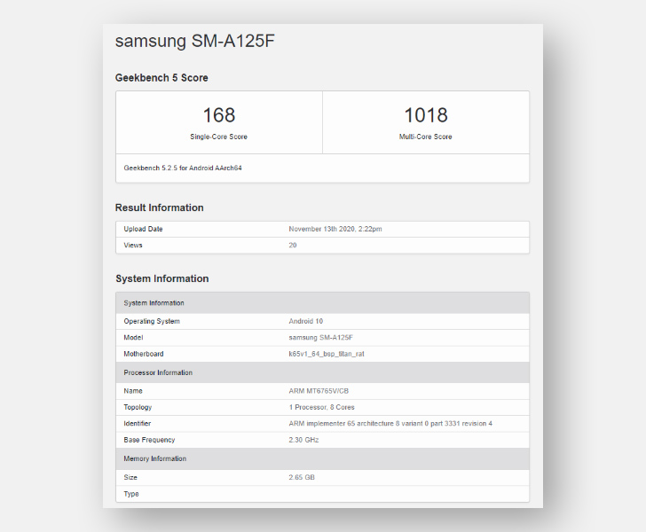
Task: Select the '2.65 GB' memory size value
Action: (302, 477)
